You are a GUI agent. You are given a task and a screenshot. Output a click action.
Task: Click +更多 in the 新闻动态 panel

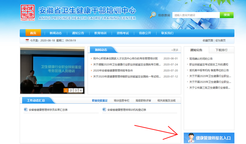[175, 50]
